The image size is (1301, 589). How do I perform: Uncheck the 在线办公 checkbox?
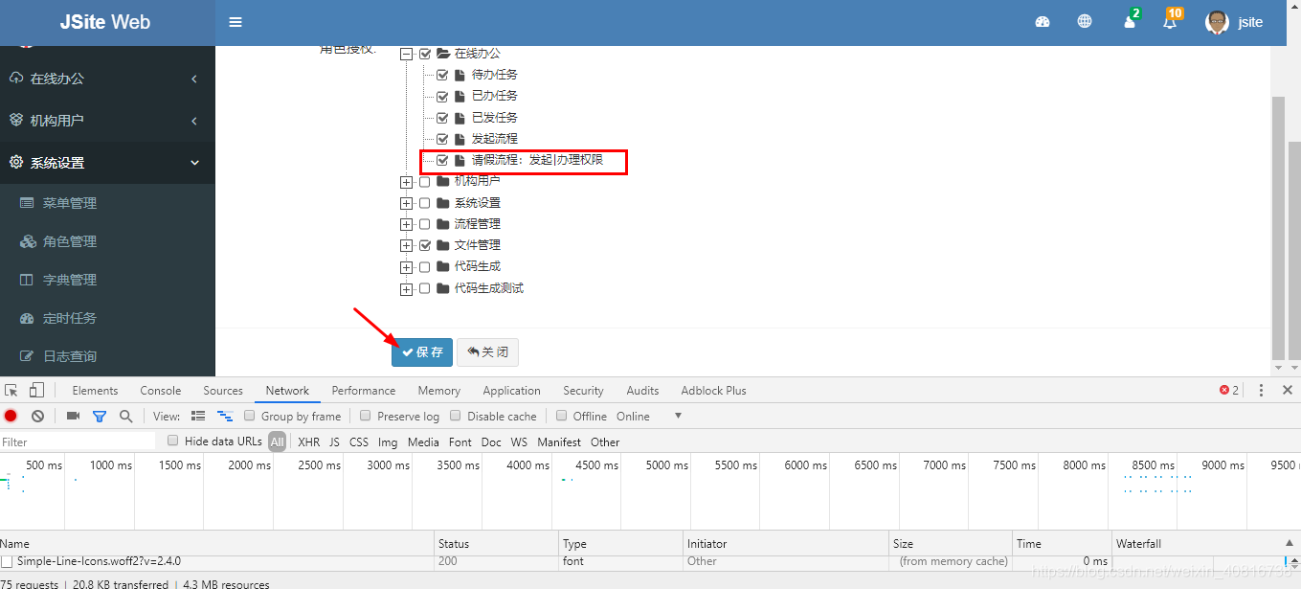pyautogui.click(x=425, y=54)
